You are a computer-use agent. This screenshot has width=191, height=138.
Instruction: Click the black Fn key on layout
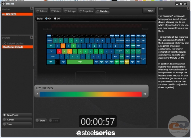[58, 62]
